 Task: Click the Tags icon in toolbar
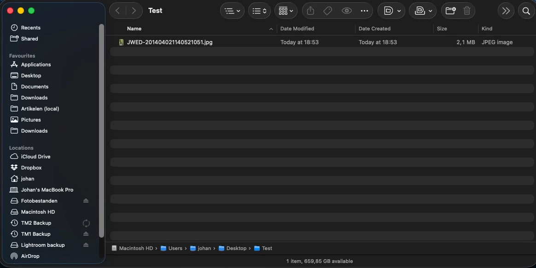[327, 11]
